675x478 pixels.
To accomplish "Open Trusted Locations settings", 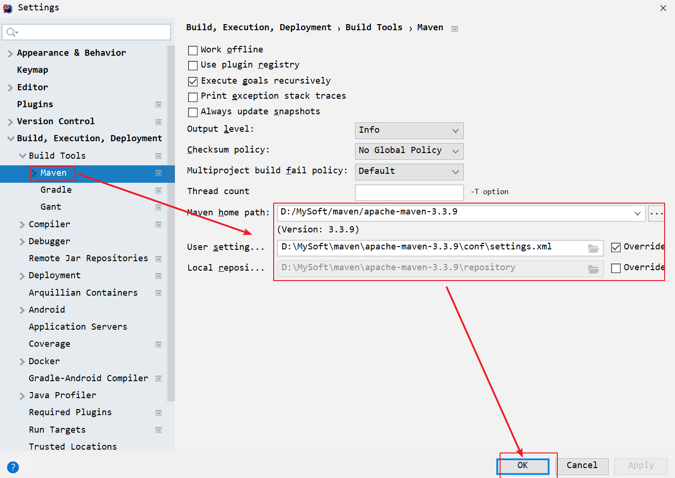I will coord(73,446).
